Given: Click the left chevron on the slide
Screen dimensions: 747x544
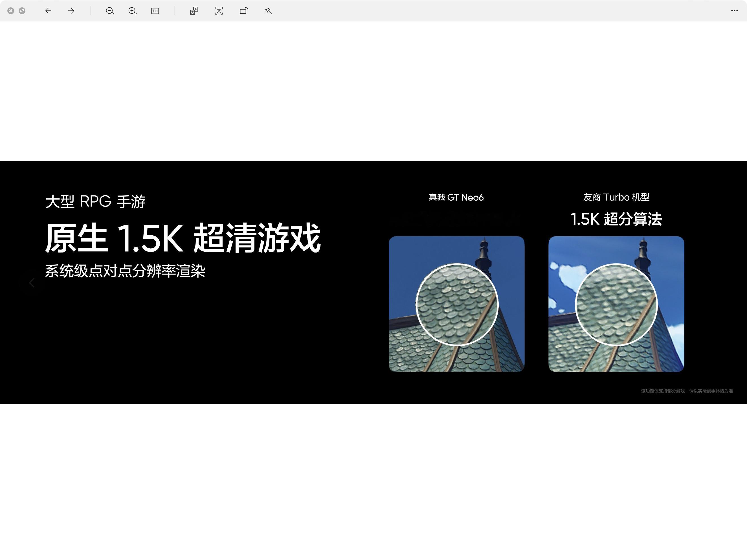Looking at the screenshot, I should point(32,283).
